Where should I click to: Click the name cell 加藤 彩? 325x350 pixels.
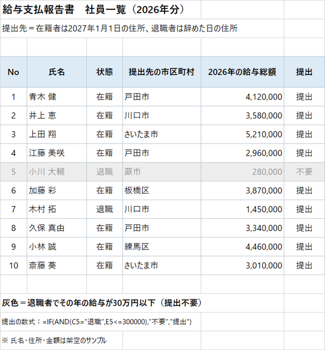point(56,191)
